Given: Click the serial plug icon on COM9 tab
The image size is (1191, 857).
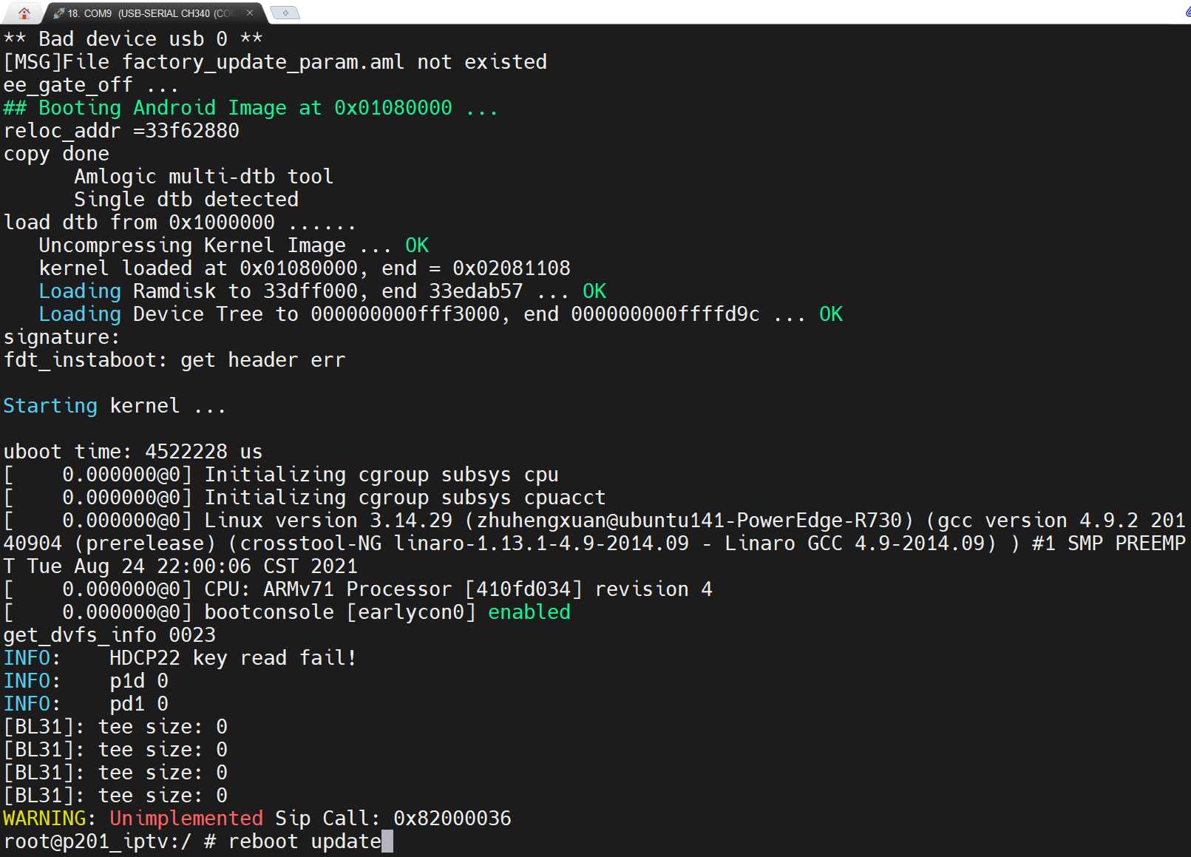Looking at the screenshot, I should [58, 13].
